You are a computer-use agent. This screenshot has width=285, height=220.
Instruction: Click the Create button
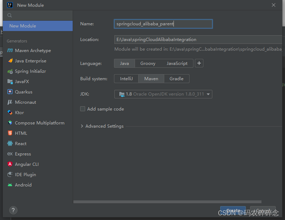pos(233,210)
